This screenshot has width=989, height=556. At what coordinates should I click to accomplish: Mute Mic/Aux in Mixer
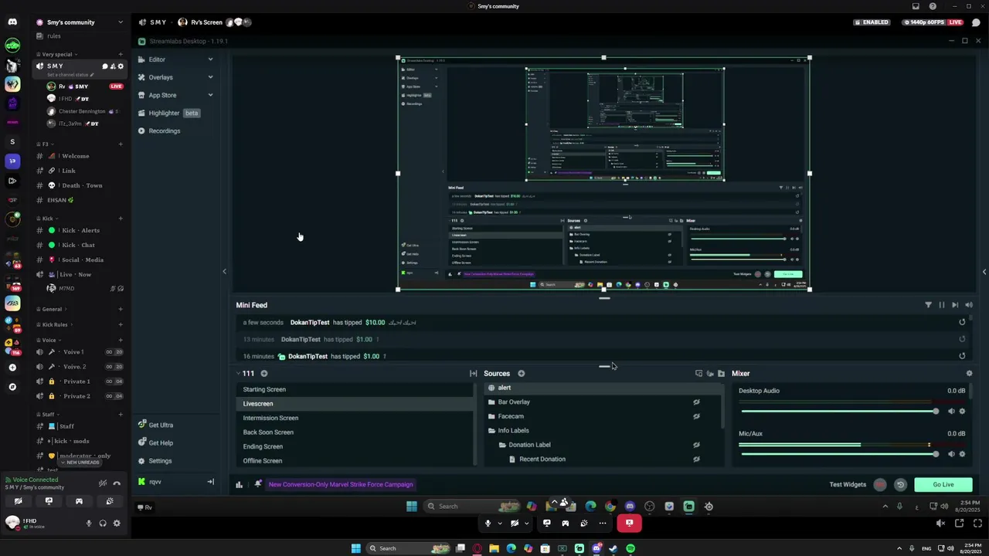[951, 454]
